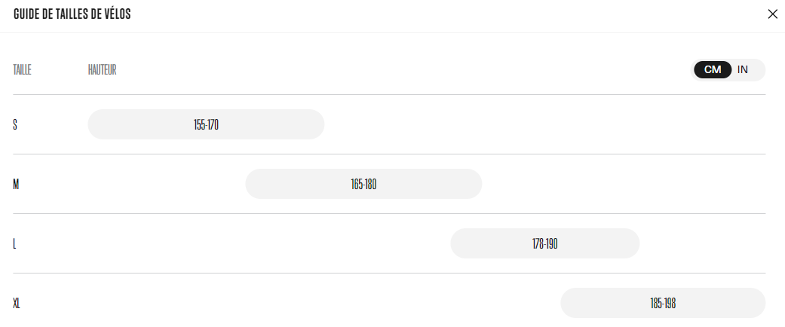Click the L row with 178-190 range
Viewport: 785px width, 327px height.
pyautogui.click(x=389, y=243)
